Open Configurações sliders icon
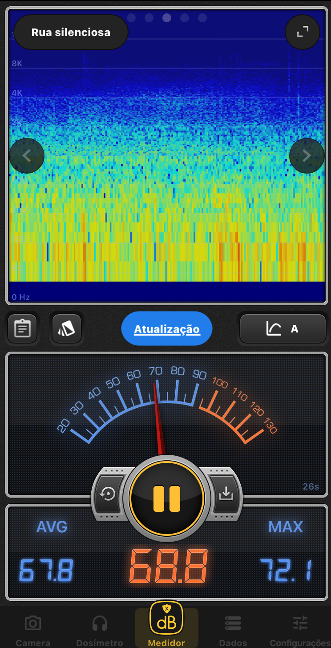This screenshot has height=648, width=331. click(x=300, y=623)
